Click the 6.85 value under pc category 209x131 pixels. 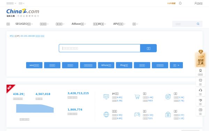click(119, 97)
